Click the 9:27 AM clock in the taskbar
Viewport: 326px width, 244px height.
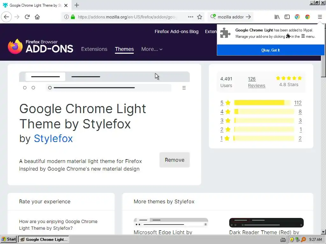pyautogui.click(x=315, y=240)
